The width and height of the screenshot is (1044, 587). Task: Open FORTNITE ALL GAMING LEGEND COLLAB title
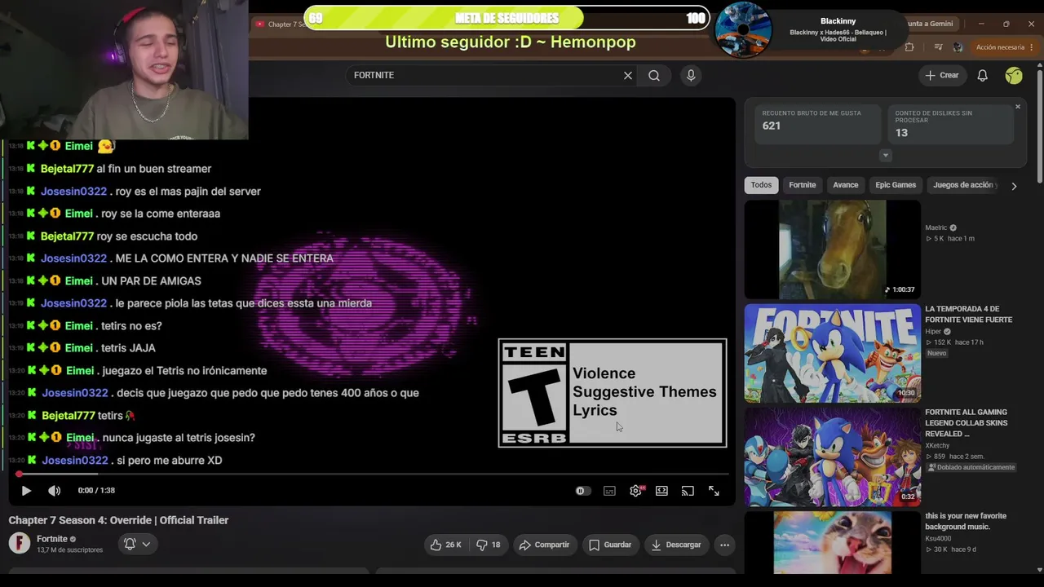pyautogui.click(x=967, y=423)
